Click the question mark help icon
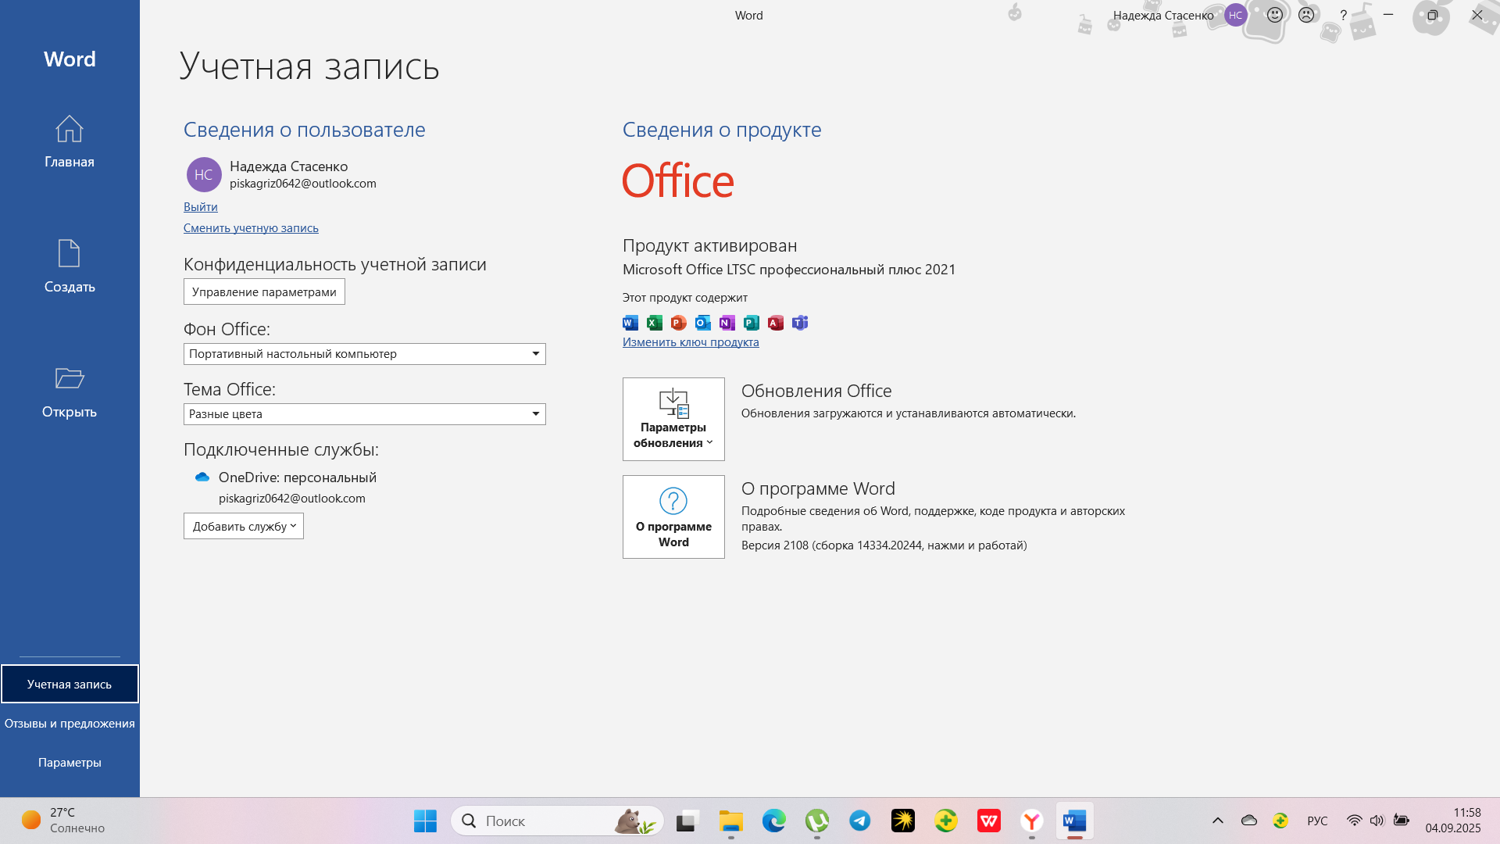Image resolution: width=1500 pixels, height=844 pixels. [x=1343, y=15]
